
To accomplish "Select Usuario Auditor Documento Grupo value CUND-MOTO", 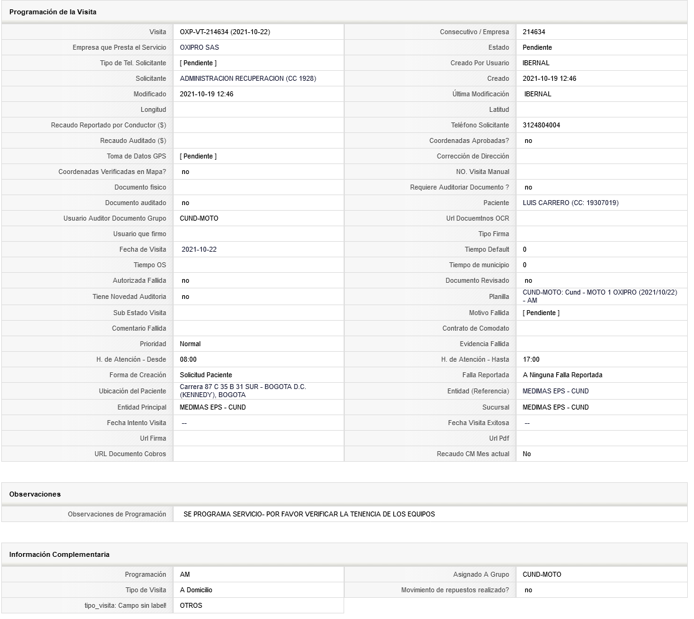I will coord(199,218).
